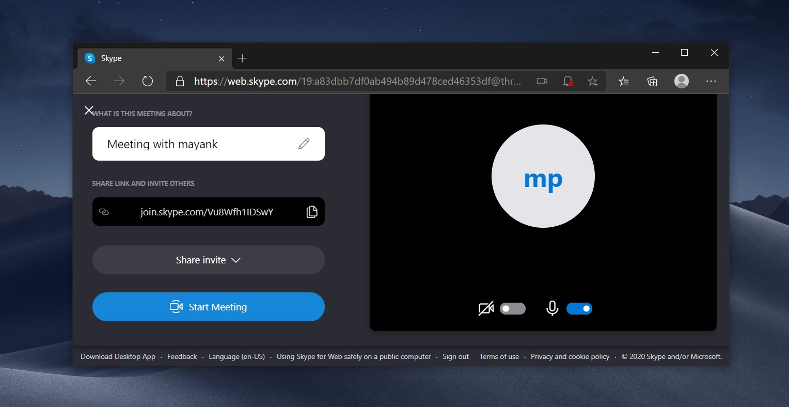Open a new tab with plus button
Viewport: 789px width, 407px height.
pyautogui.click(x=242, y=58)
